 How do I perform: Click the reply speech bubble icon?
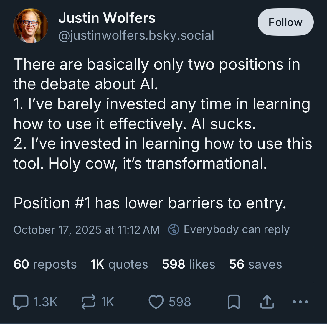(21, 302)
